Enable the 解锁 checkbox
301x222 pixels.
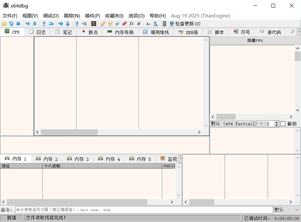(x=283, y=124)
